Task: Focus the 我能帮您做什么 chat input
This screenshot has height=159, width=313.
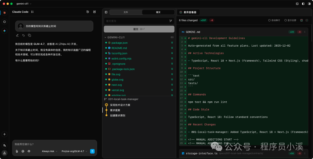Action: (54, 144)
